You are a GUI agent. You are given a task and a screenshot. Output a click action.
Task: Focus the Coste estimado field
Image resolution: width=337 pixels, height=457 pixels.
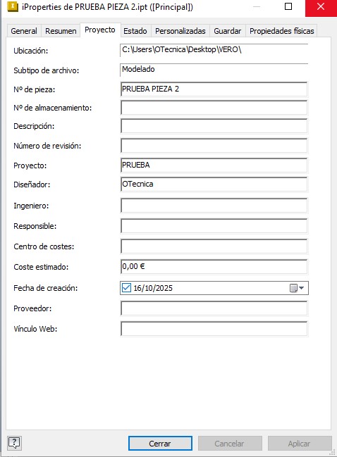click(214, 267)
